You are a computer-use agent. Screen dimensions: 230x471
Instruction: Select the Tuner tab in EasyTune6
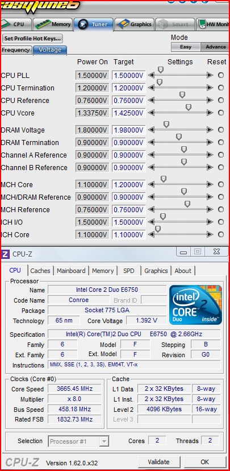pyautogui.click(x=94, y=24)
